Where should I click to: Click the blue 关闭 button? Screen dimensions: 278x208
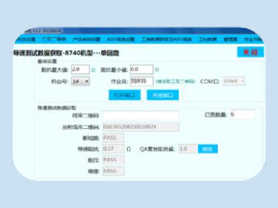[250, 52]
